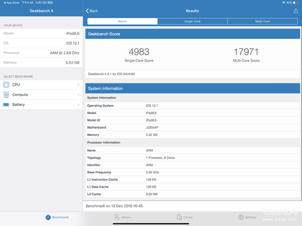Choose the Battery benchmark icon
The height and width of the screenshot is (226, 302).
pyautogui.click(x=6, y=104)
